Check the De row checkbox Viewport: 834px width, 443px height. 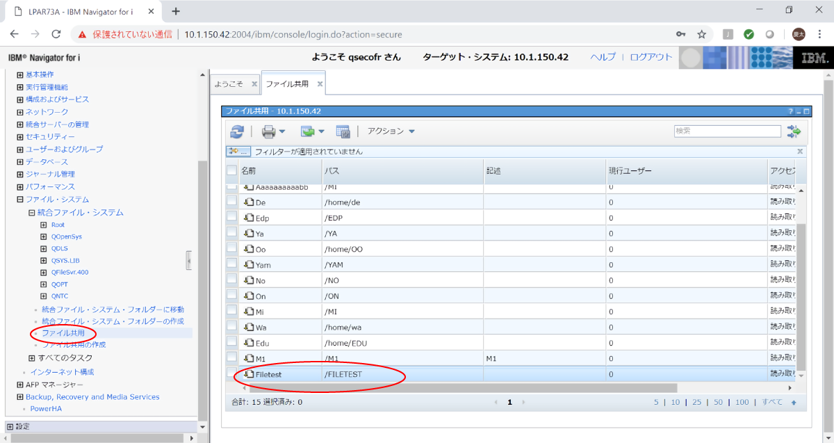(231, 202)
